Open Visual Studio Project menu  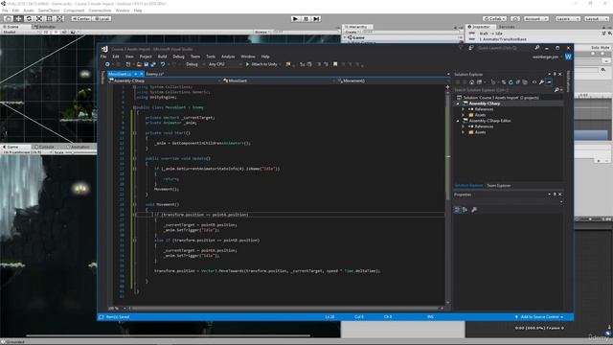click(x=146, y=57)
